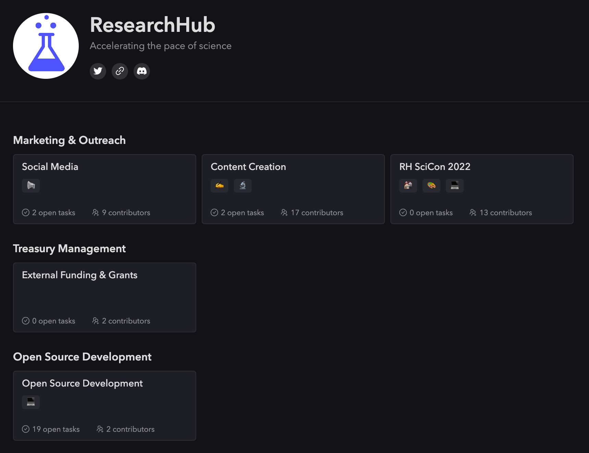The width and height of the screenshot is (589, 453).
Task: Click the Treasury Management section heading
Action: [x=69, y=248]
